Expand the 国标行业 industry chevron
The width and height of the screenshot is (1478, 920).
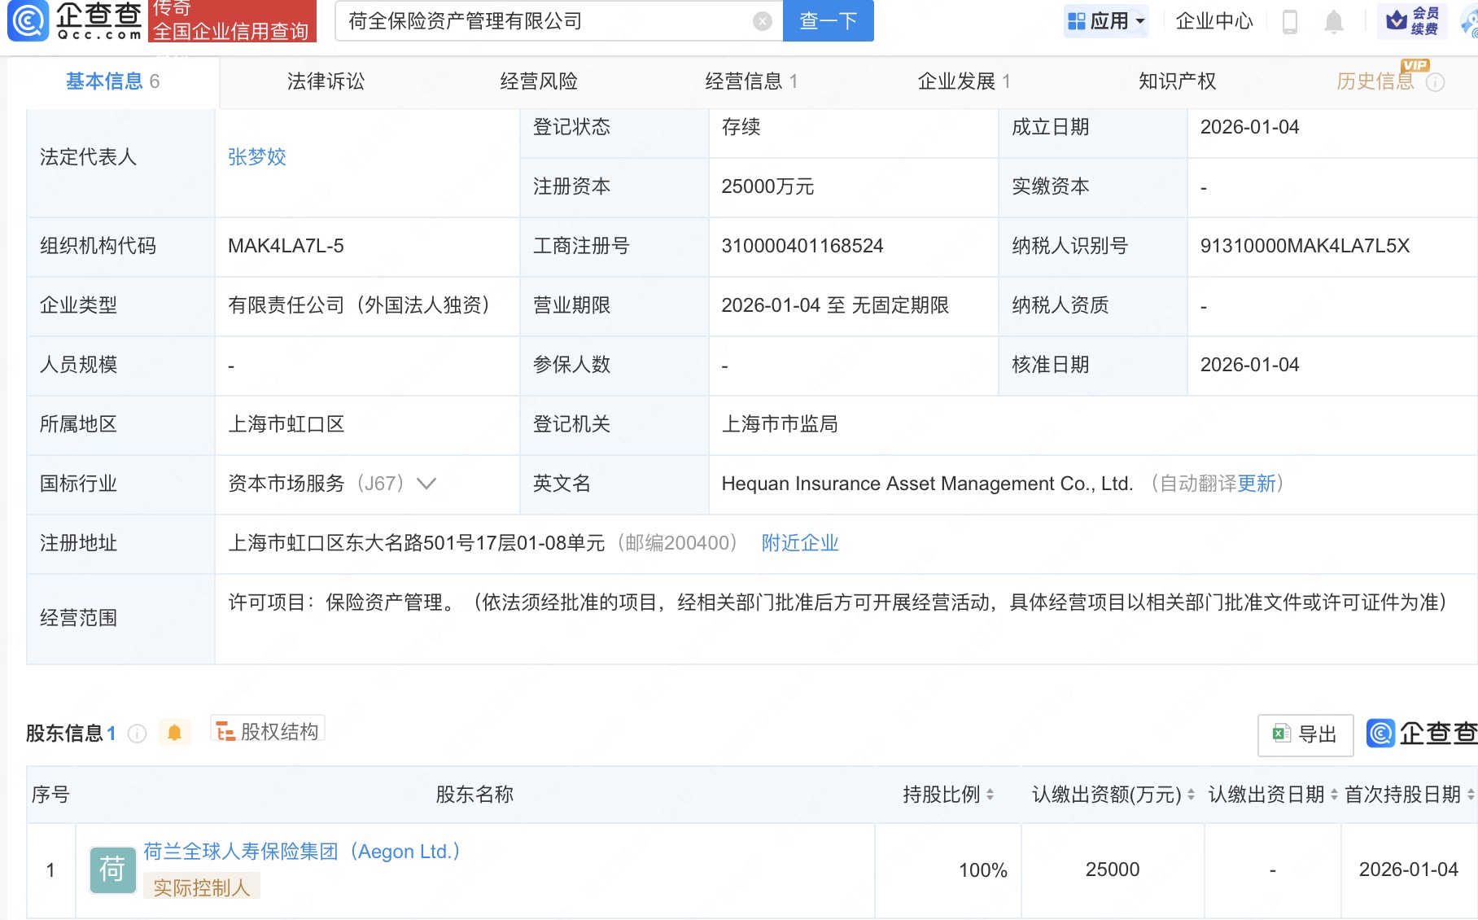point(426,484)
